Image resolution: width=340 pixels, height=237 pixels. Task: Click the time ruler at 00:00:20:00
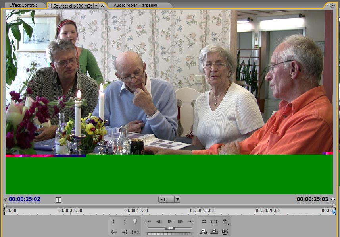[x=268, y=210]
